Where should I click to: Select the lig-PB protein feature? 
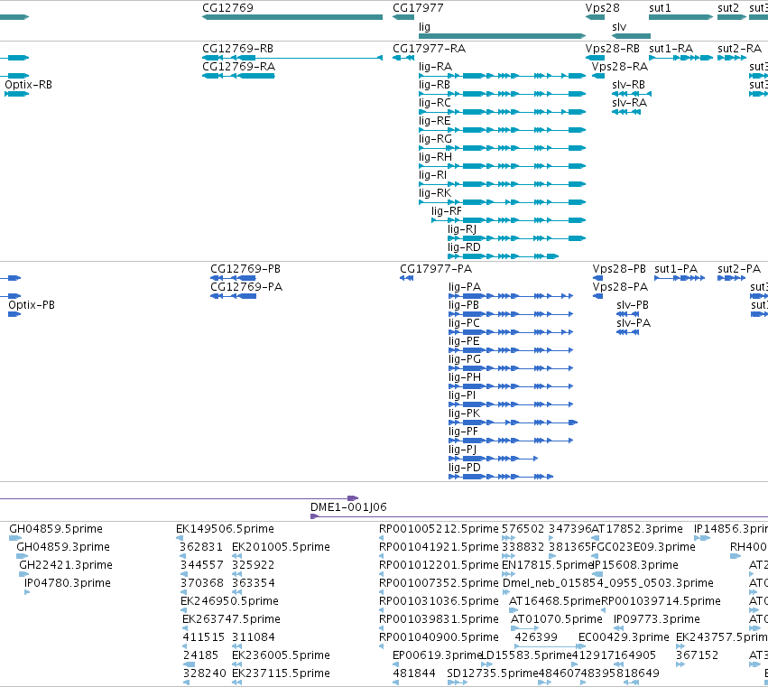point(511,314)
